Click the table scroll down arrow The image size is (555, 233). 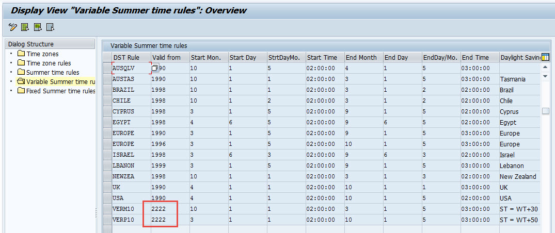click(x=545, y=76)
